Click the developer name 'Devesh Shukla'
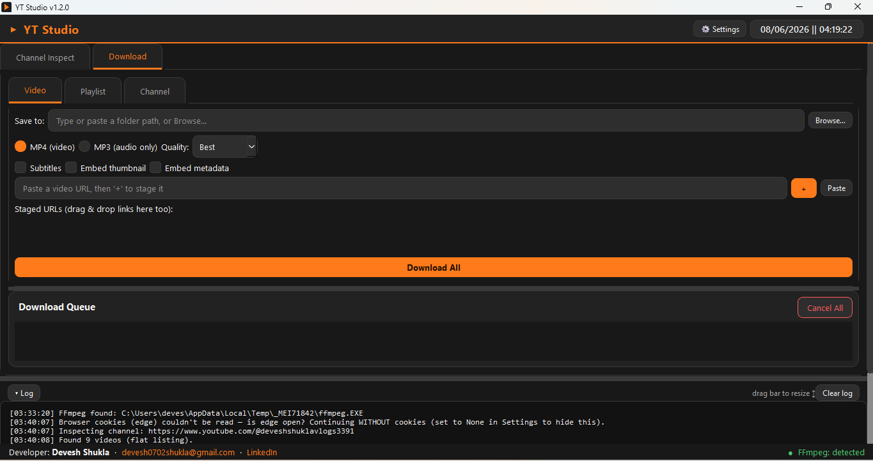Screen dimensions: 873x461 [x=81, y=453]
